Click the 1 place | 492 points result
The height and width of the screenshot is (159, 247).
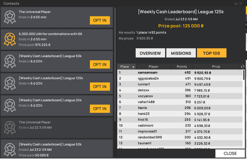click(x=151, y=32)
